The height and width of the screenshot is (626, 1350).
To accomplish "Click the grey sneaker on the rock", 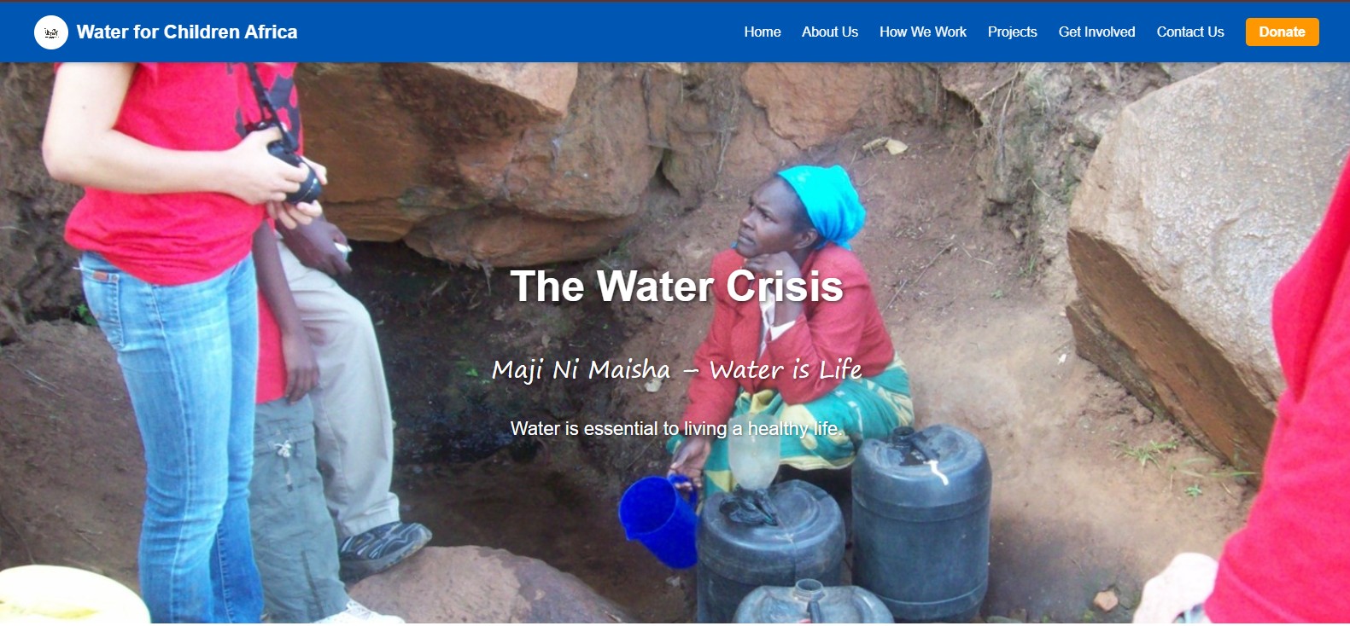I will pyautogui.click(x=383, y=546).
